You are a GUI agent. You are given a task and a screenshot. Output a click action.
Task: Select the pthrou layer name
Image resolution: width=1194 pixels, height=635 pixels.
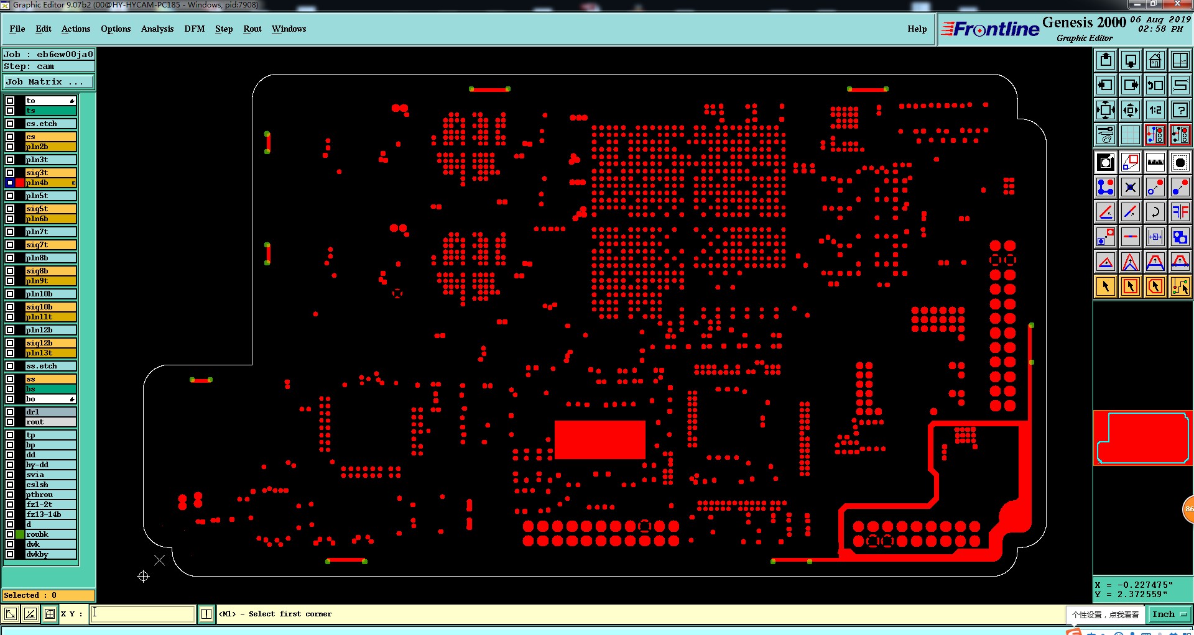50,495
